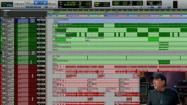The height and width of the screenshot is (105, 187).
Task: Click the I/O column header
Action: (x=41, y=18)
